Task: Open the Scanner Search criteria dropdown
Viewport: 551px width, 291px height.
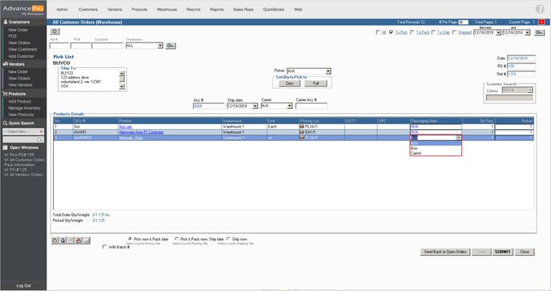Action: 530,91
